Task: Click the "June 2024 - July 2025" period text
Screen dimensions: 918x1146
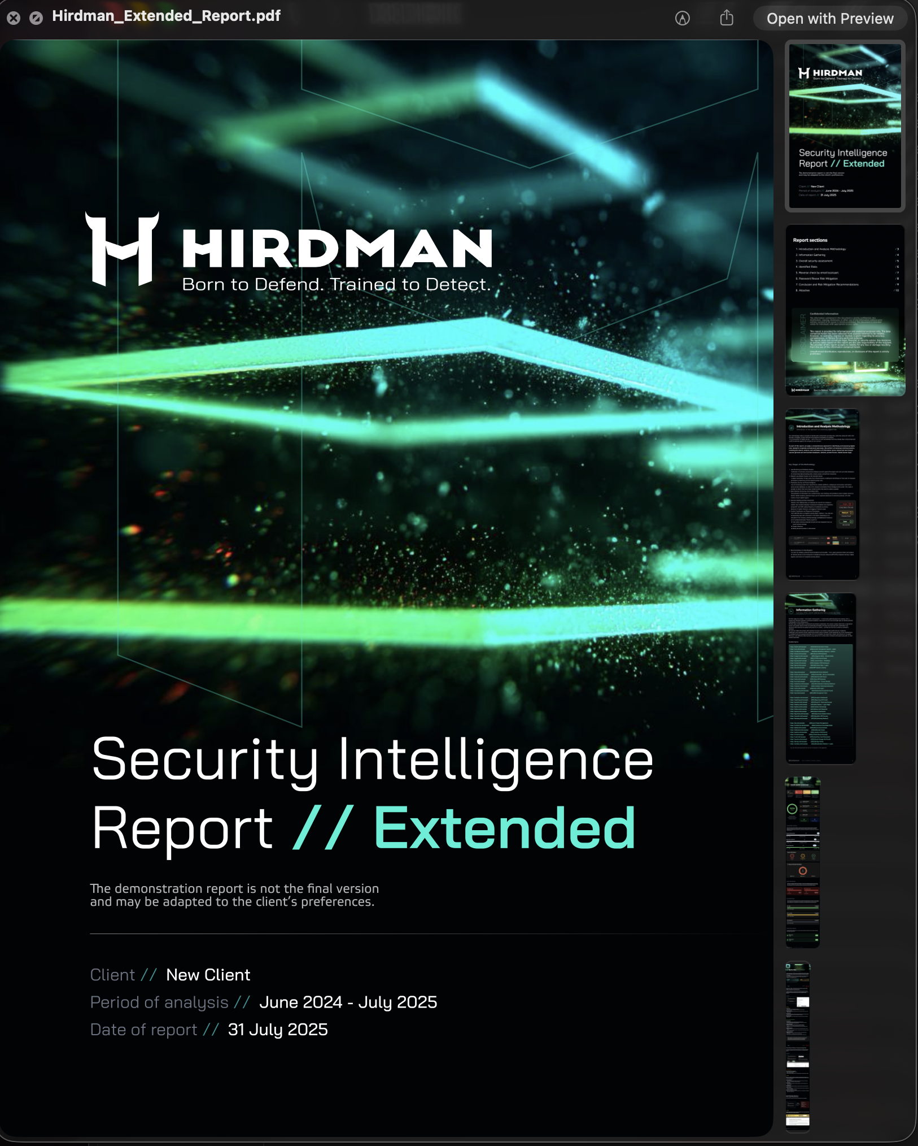Action: coord(348,1001)
